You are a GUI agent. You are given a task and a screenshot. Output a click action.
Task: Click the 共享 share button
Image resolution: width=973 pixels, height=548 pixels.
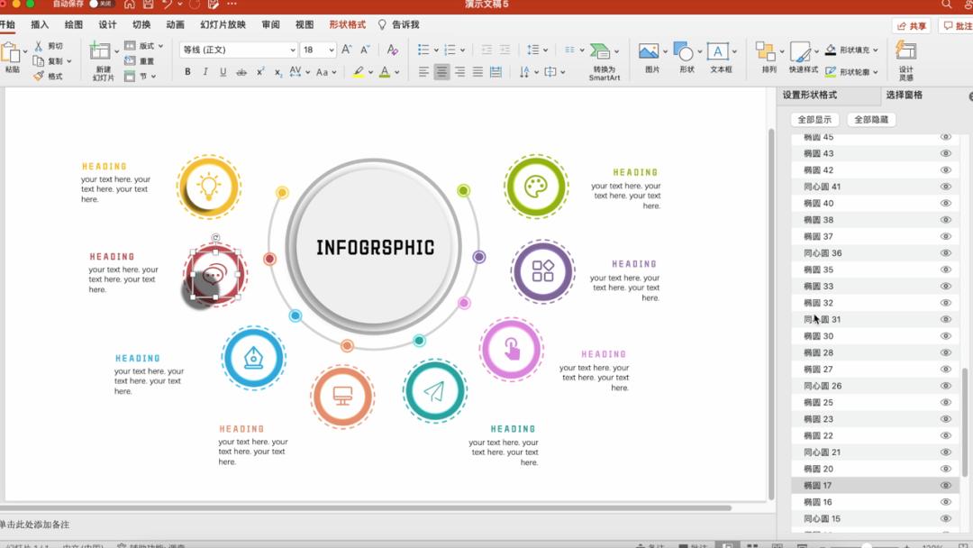point(911,26)
